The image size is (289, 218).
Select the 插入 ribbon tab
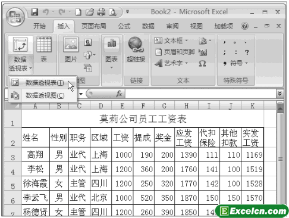point(64,26)
